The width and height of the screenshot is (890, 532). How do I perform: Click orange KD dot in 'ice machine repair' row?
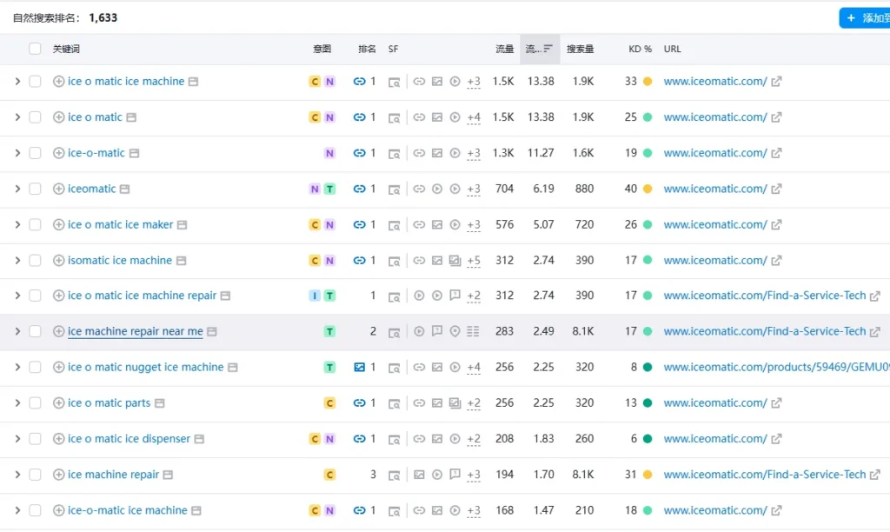647,475
